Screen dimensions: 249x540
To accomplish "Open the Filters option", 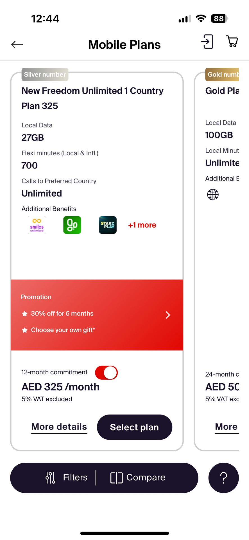I will click(67, 478).
